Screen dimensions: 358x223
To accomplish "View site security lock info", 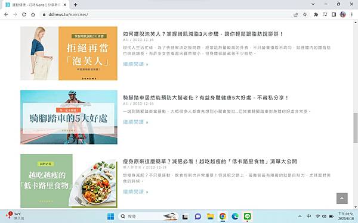I will pyautogui.click(x=44, y=14).
